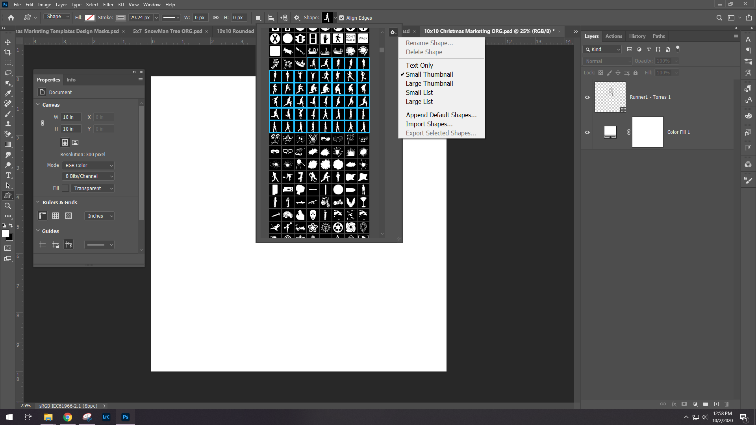The width and height of the screenshot is (756, 425).
Task: Choose Large Thumbnail from the menu
Action: (x=429, y=83)
